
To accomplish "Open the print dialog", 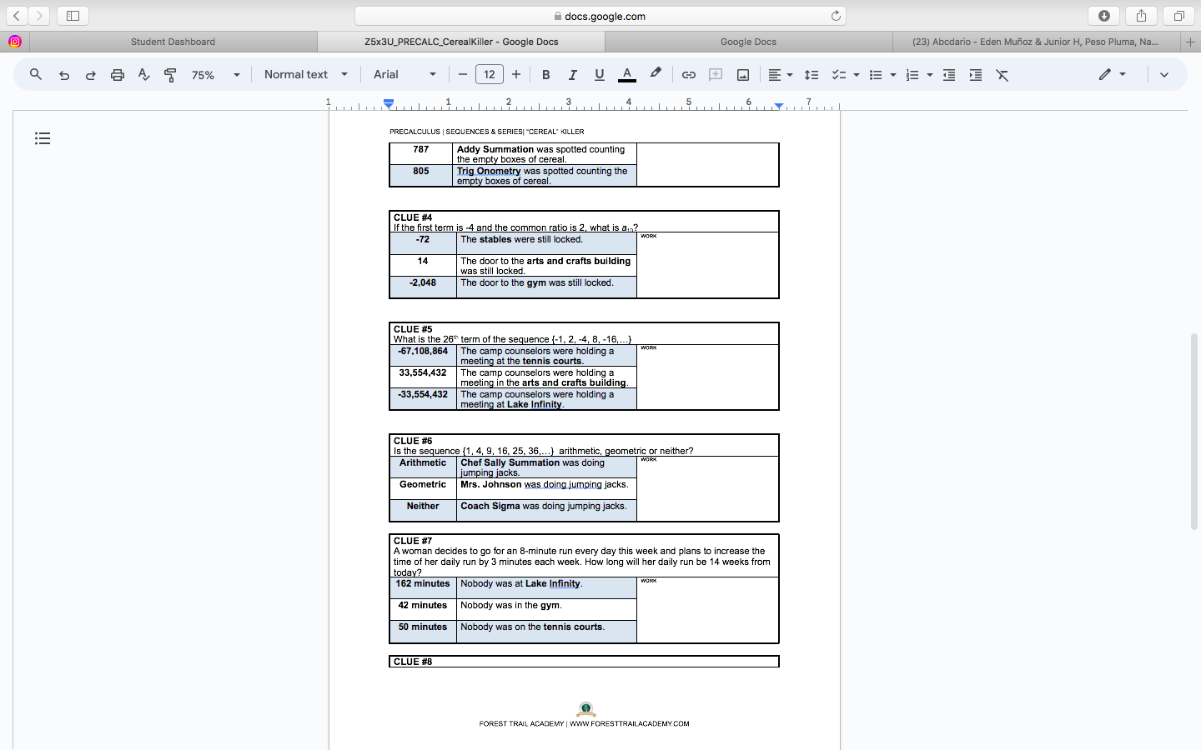I will (117, 74).
